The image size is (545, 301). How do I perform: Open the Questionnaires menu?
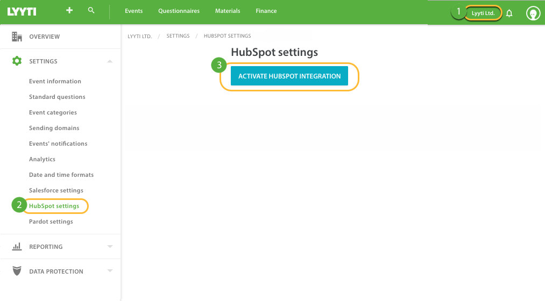[x=179, y=11]
